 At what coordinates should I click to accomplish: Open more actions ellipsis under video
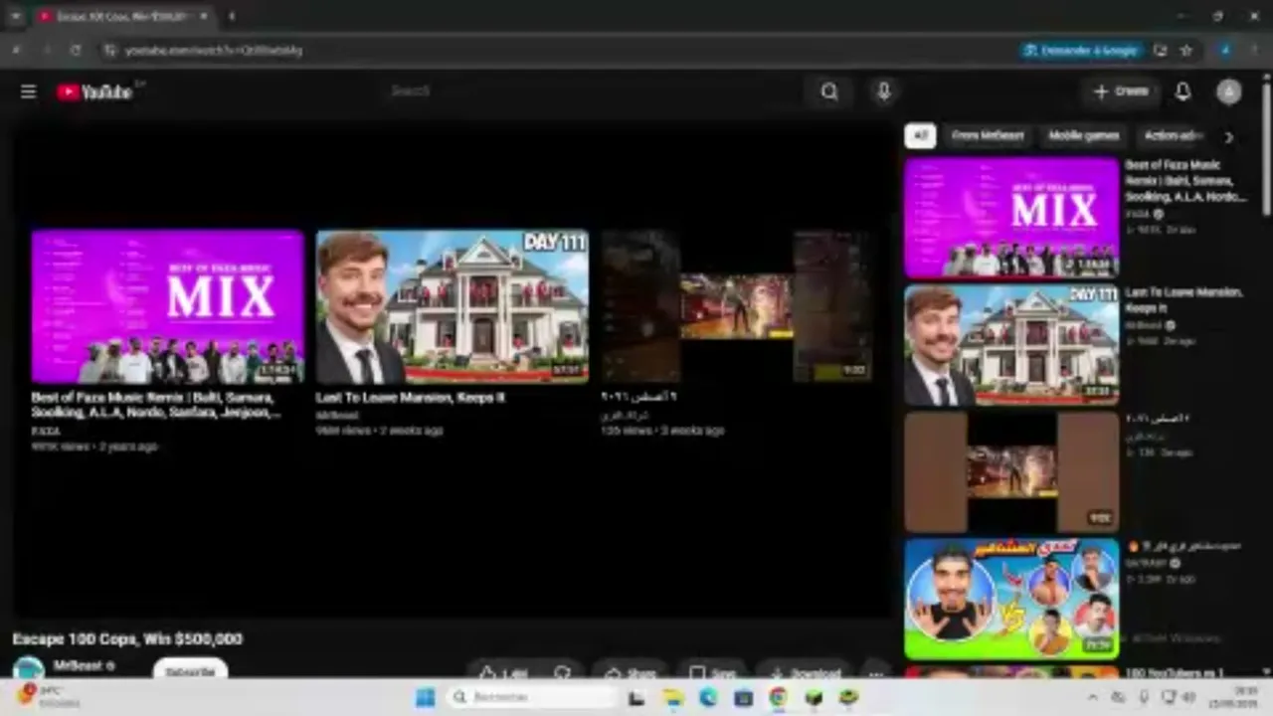pyautogui.click(x=875, y=672)
